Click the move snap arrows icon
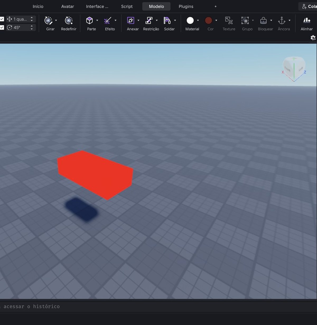Image resolution: width=317 pixels, height=325 pixels. (x=10, y=19)
